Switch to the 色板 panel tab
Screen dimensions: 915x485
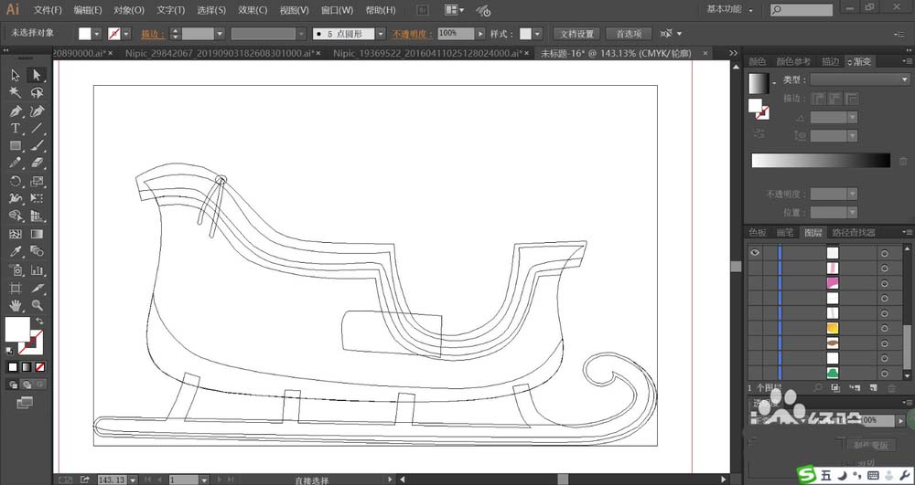point(758,232)
